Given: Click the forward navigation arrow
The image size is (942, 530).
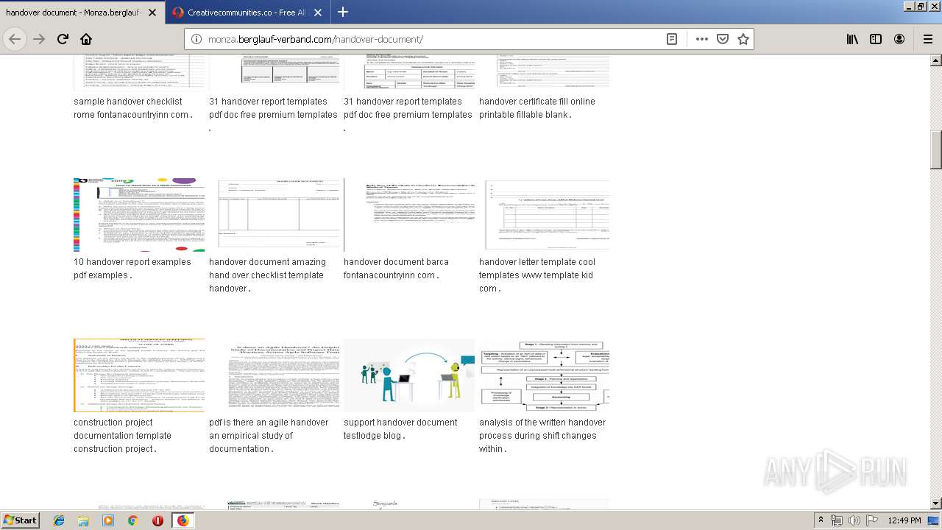Looking at the screenshot, I should click(x=39, y=39).
